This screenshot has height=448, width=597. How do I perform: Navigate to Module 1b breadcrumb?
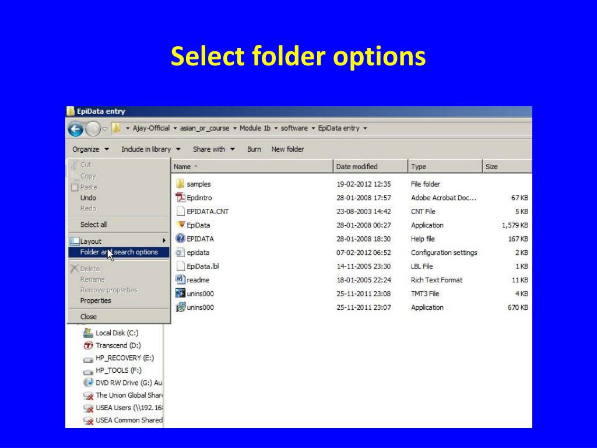[x=255, y=128]
